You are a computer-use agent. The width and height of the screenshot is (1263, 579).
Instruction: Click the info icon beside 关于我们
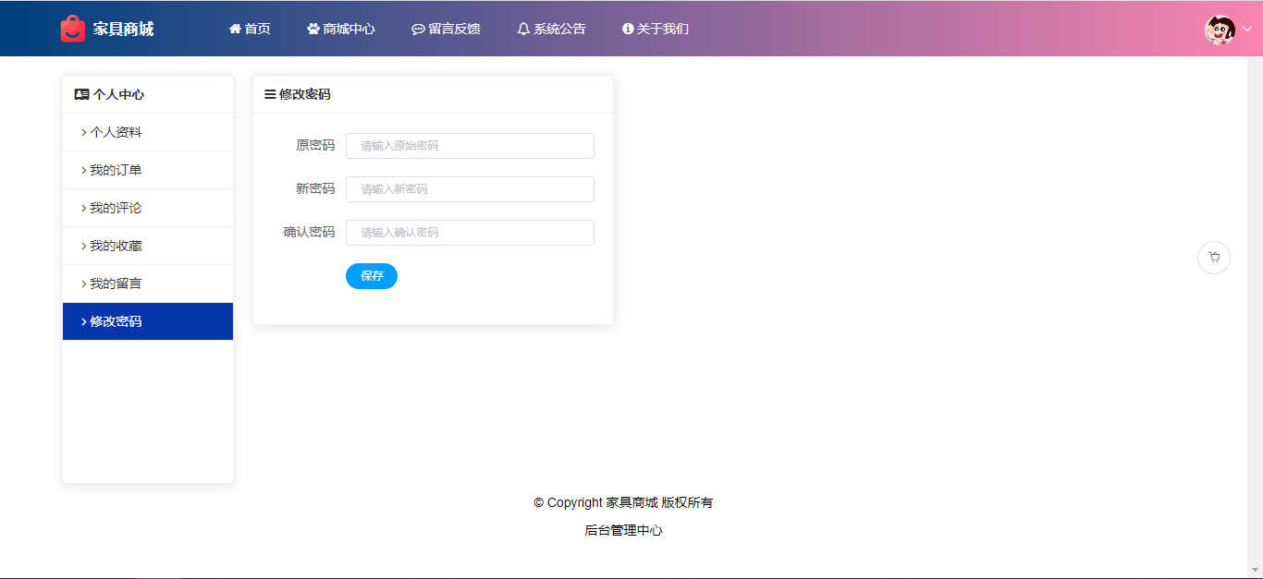coord(628,29)
